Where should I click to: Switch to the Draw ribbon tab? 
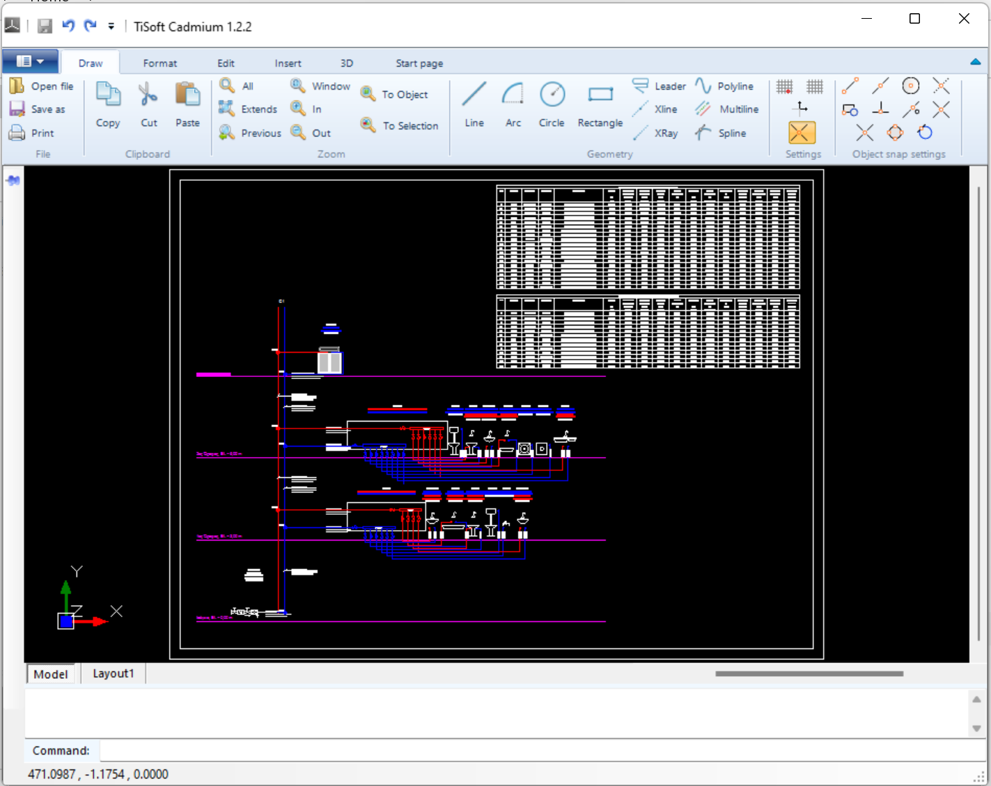(x=91, y=63)
